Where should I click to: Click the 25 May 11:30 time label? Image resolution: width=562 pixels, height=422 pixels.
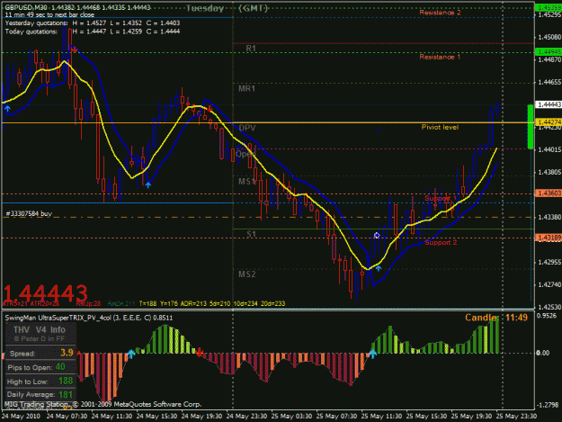click(x=381, y=417)
